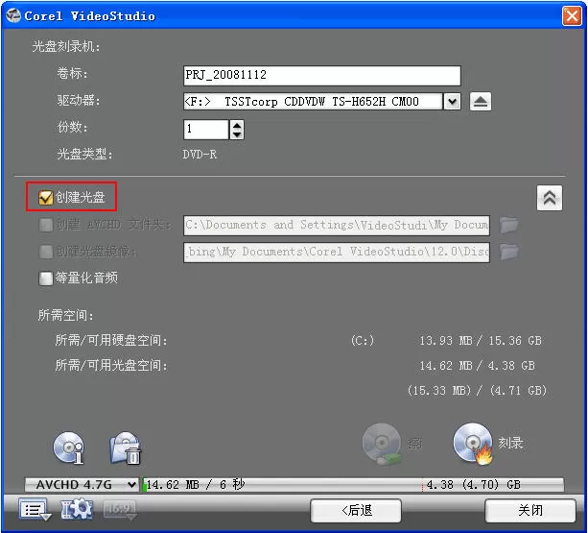Viewport: 588px width, 533px height.
Task: Click the 14.62 MB / 4.38 GB value
Action: click(x=477, y=366)
